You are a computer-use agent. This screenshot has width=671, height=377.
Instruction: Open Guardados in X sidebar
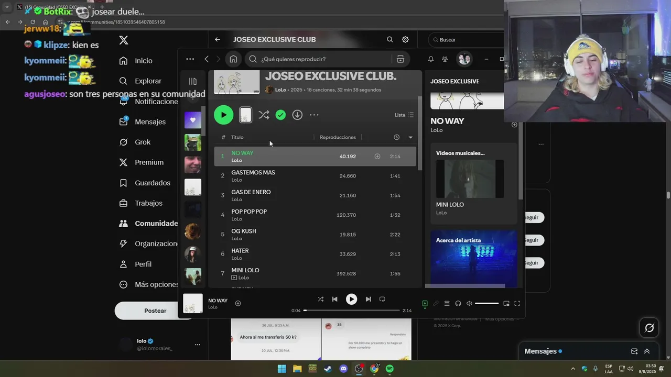click(145, 183)
